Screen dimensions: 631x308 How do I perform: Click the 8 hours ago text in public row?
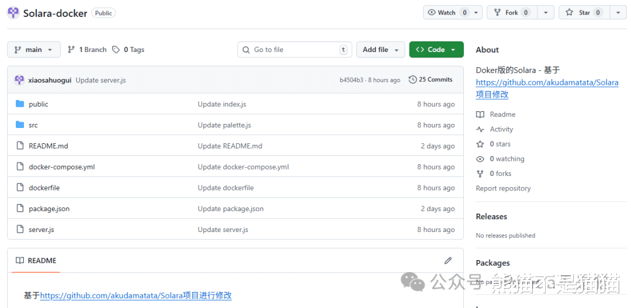click(436, 104)
